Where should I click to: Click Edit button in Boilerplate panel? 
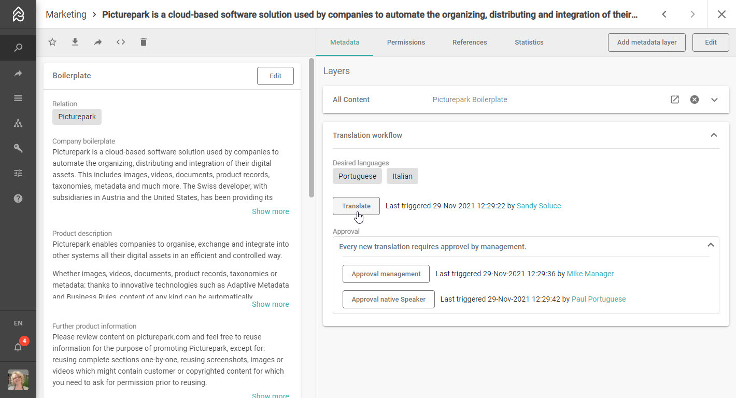[275, 76]
